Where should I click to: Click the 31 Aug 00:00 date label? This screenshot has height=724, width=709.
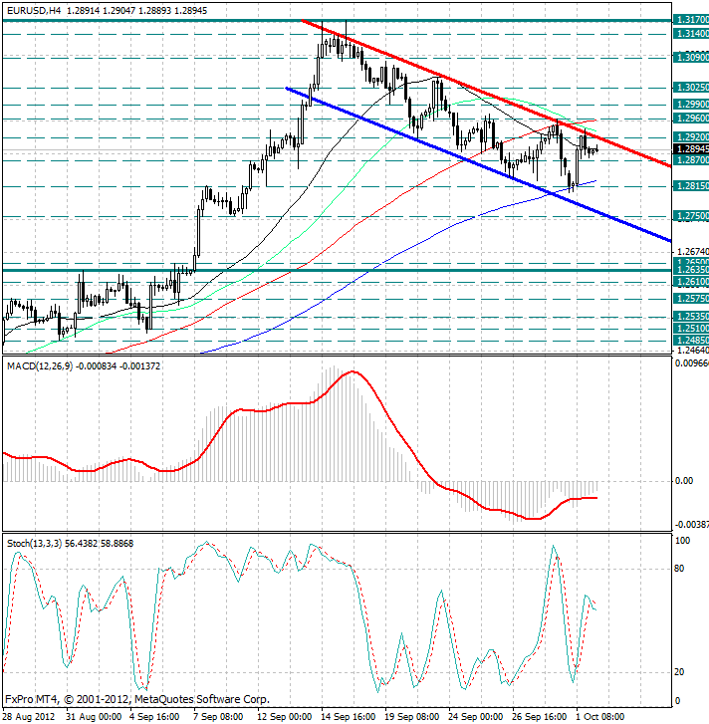pos(94,717)
